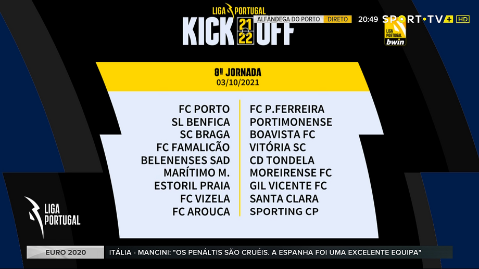Click the 20:49 clock display

368,19
